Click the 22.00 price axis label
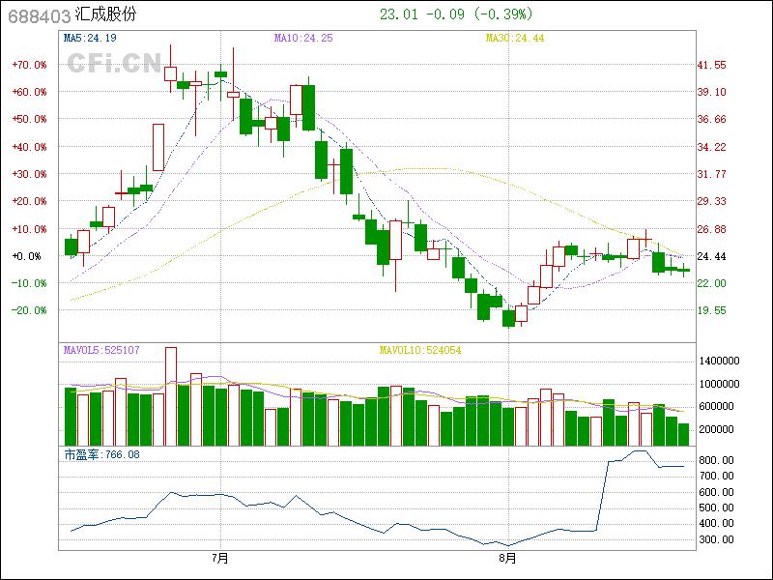773x580 pixels. 711,283
